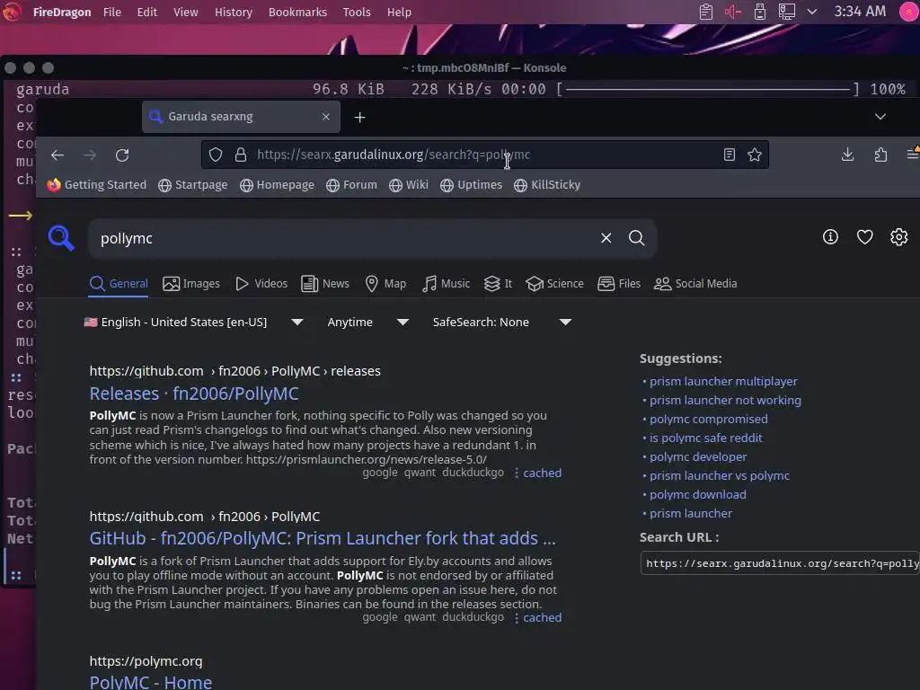
Task: Switch to the Music category
Action: (x=447, y=283)
